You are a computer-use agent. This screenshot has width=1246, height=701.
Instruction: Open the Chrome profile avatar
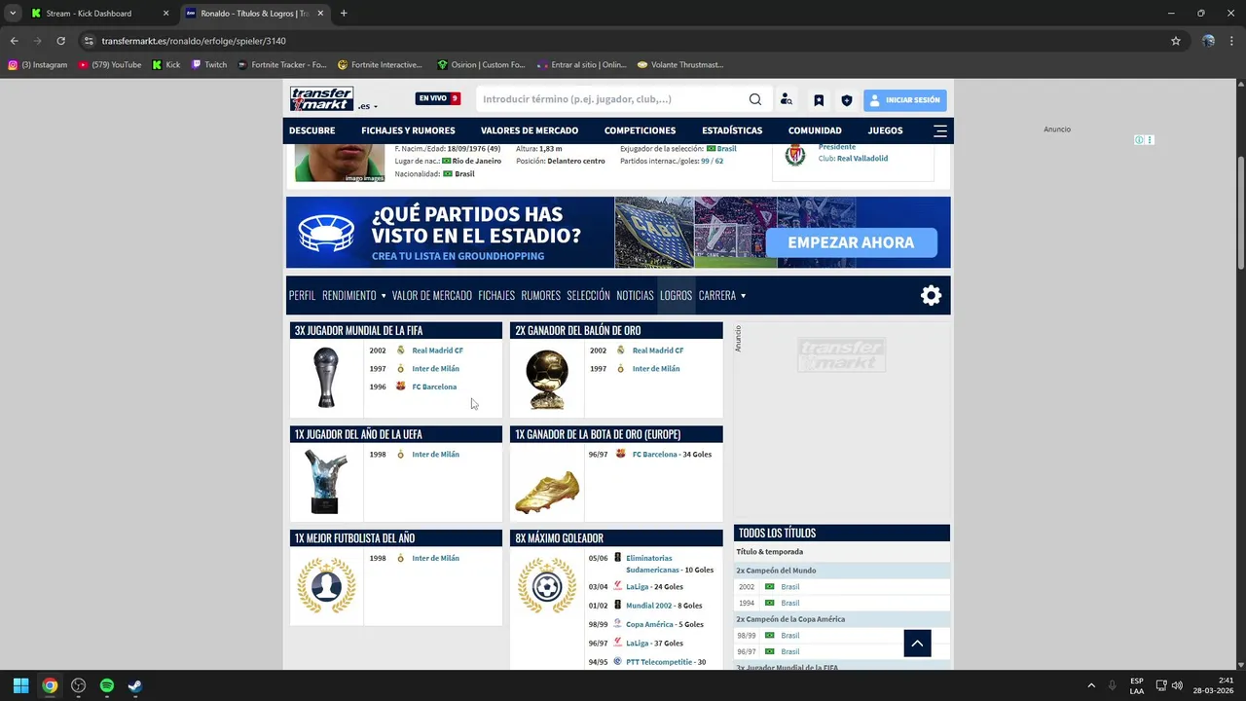coord(1208,41)
